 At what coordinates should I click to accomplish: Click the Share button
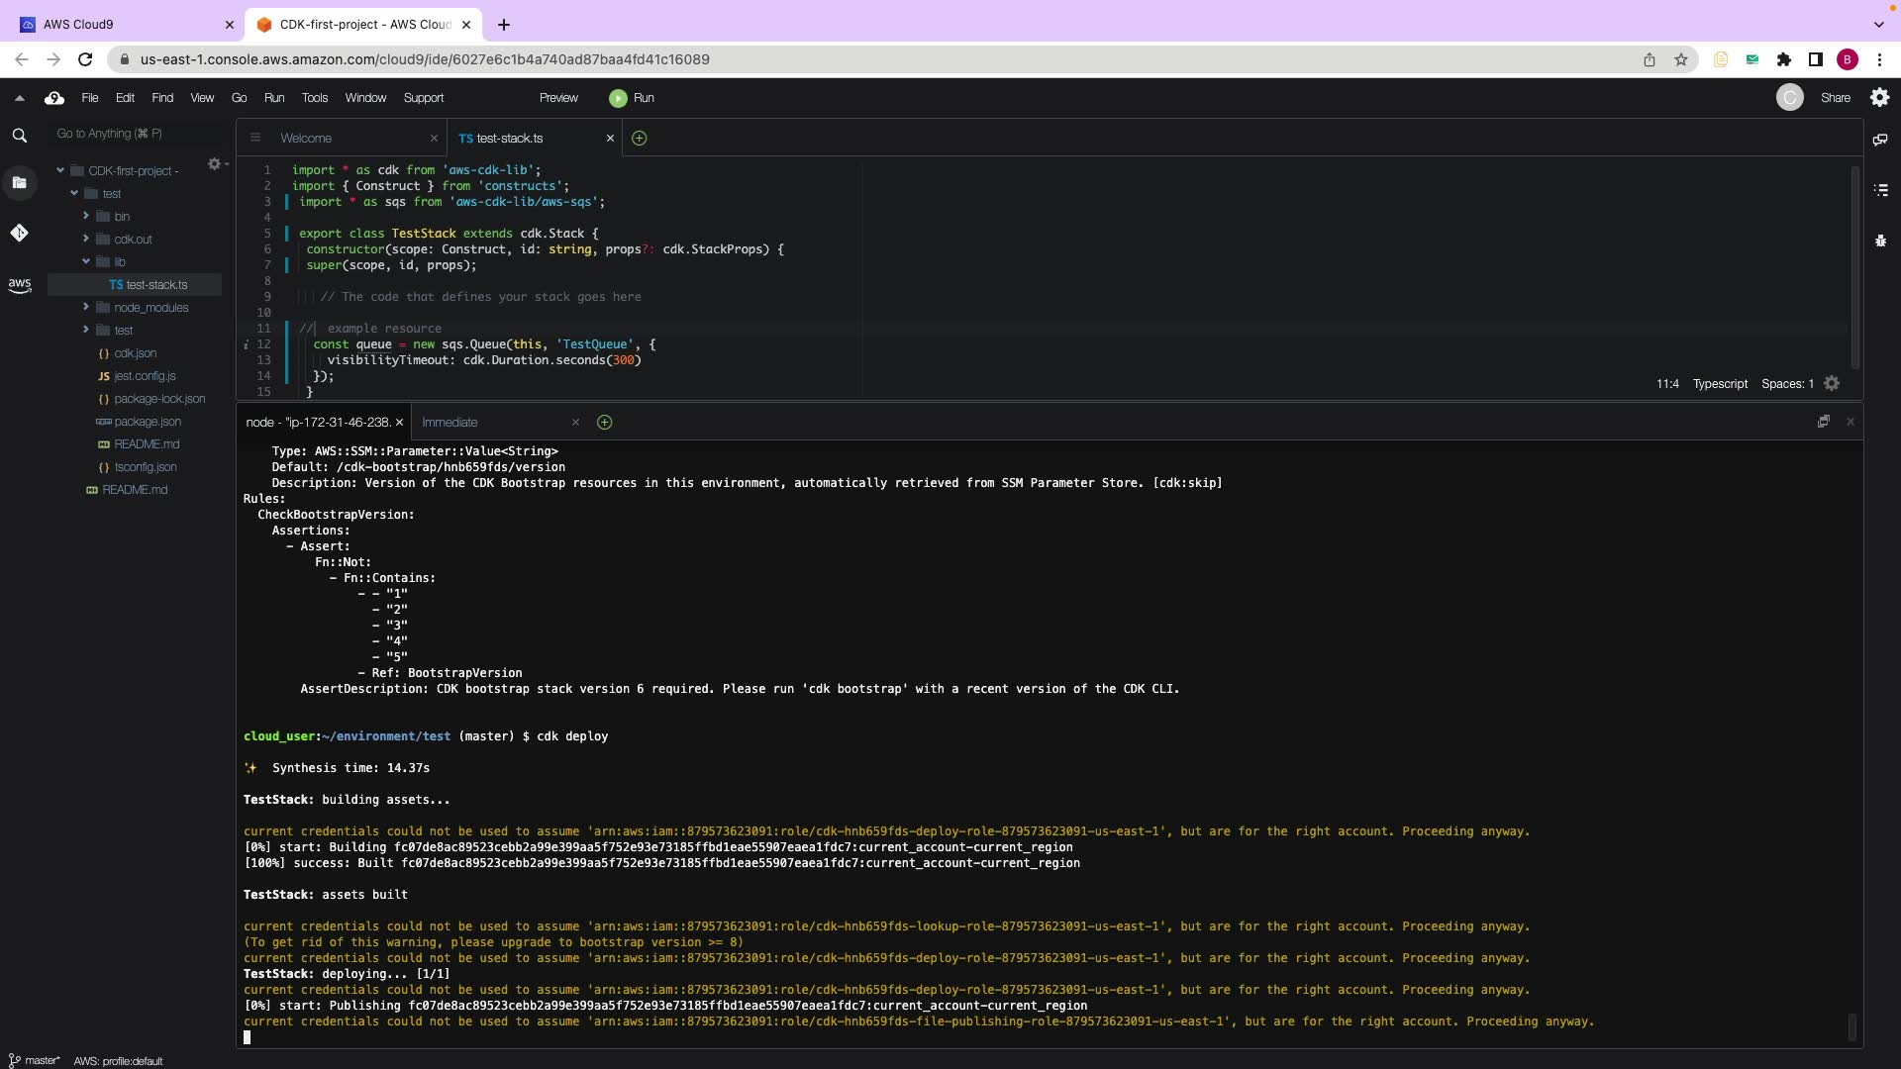(1835, 98)
